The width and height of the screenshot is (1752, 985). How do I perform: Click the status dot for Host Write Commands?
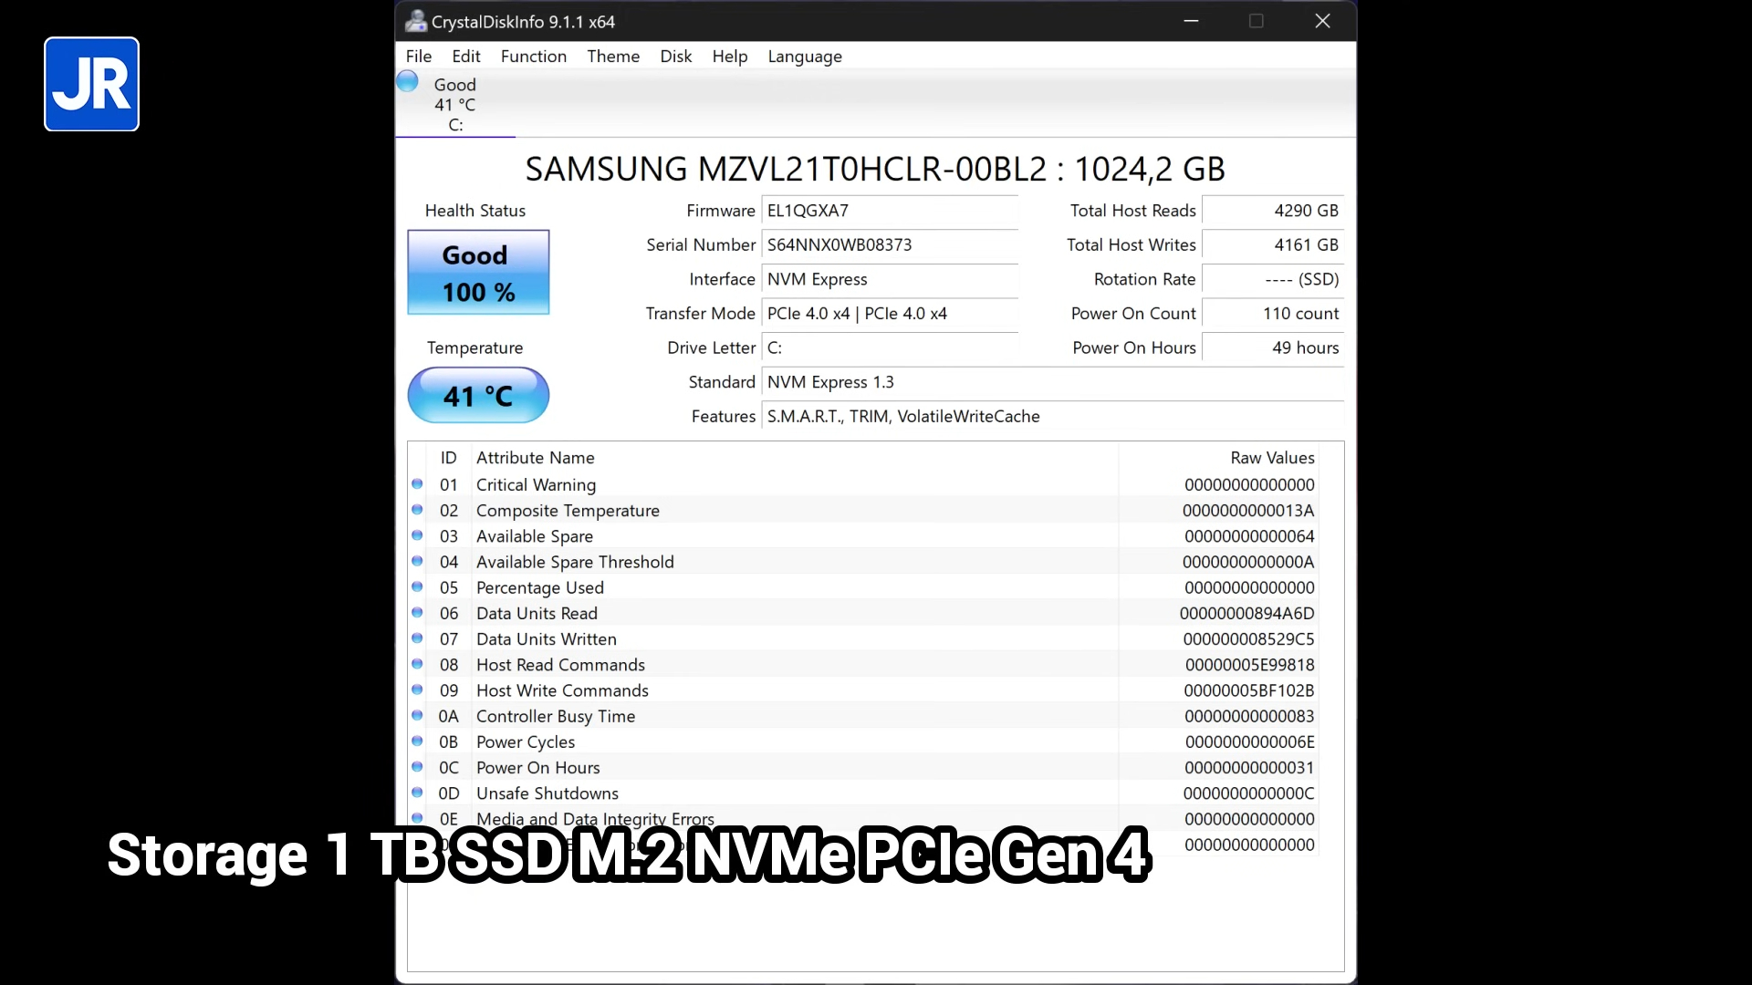(417, 689)
